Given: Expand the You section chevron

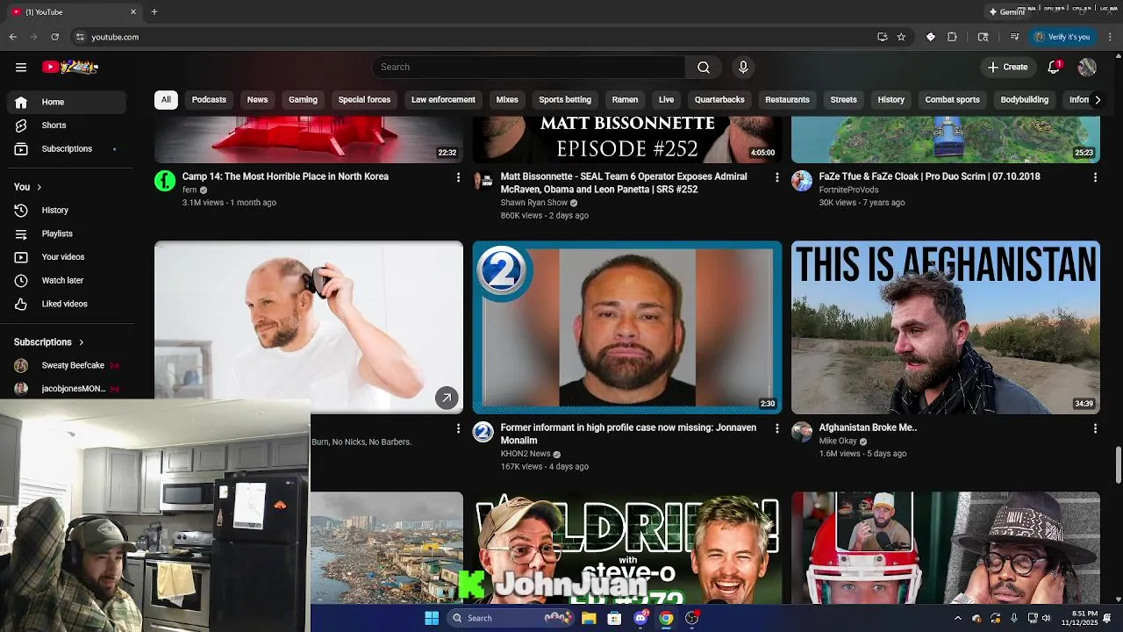Looking at the screenshot, I should (39, 187).
